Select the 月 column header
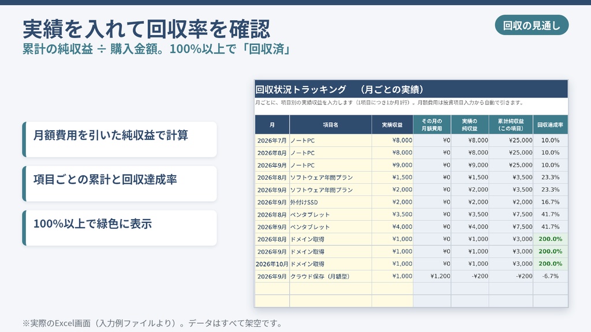The width and height of the screenshot is (591, 332). pos(272,124)
